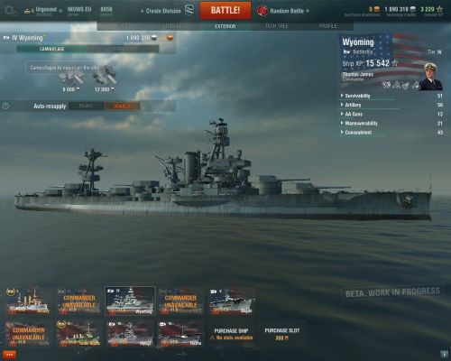Select the 12 000 credit camouflage icon
The image size is (451, 361).
[x=104, y=75]
